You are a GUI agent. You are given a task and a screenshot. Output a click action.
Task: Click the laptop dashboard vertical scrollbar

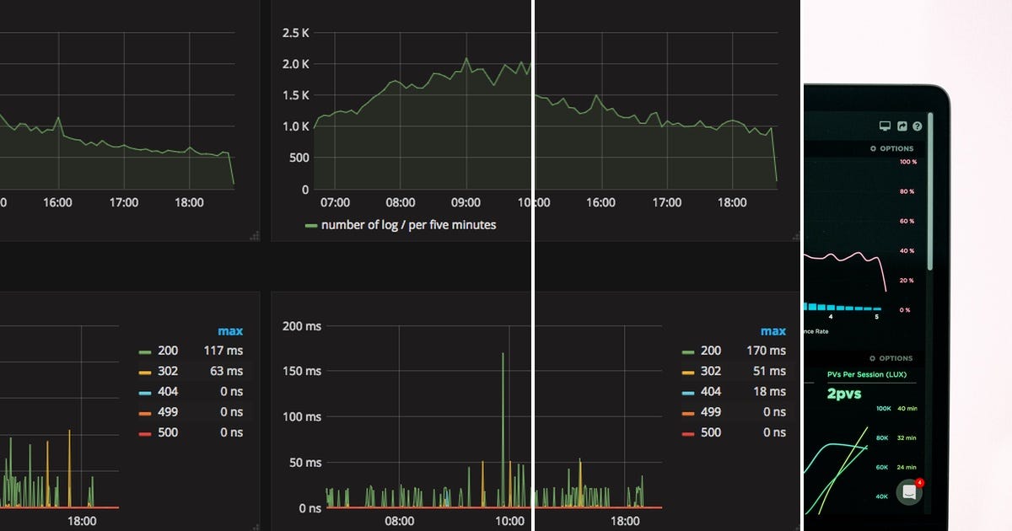931,191
